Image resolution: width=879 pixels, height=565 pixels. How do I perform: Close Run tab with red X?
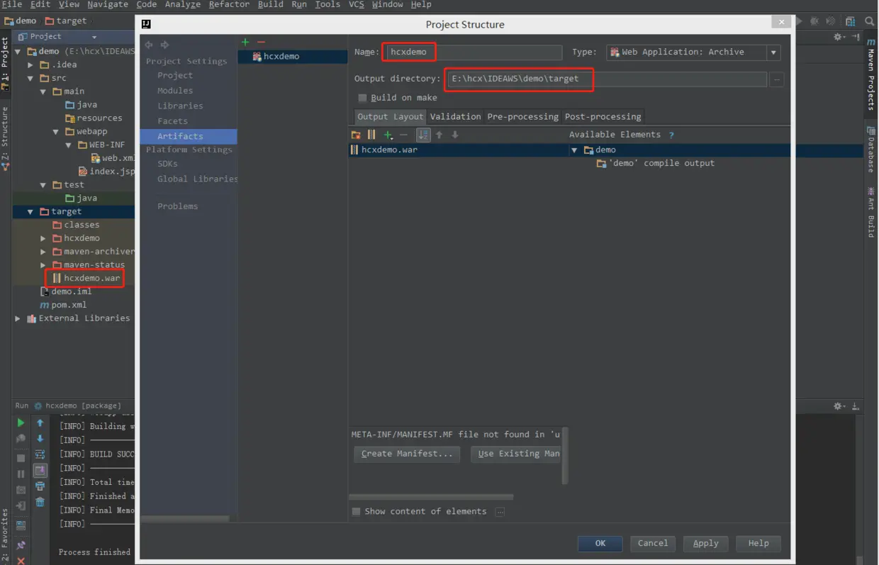click(21, 561)
